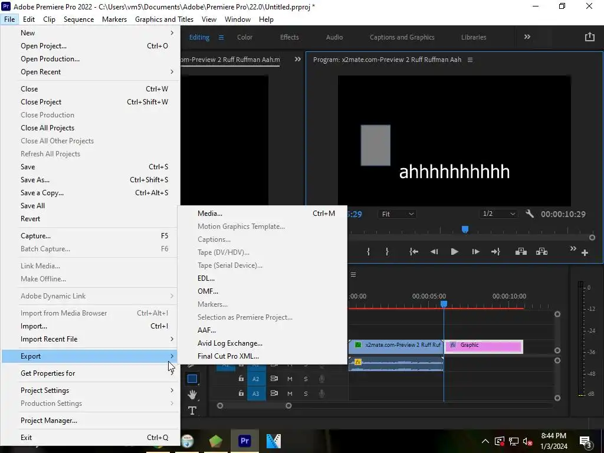Viewport: 604px width, 453px height.
Task: Click the fx badge on the Graphic clip
Action: point(453,344)
